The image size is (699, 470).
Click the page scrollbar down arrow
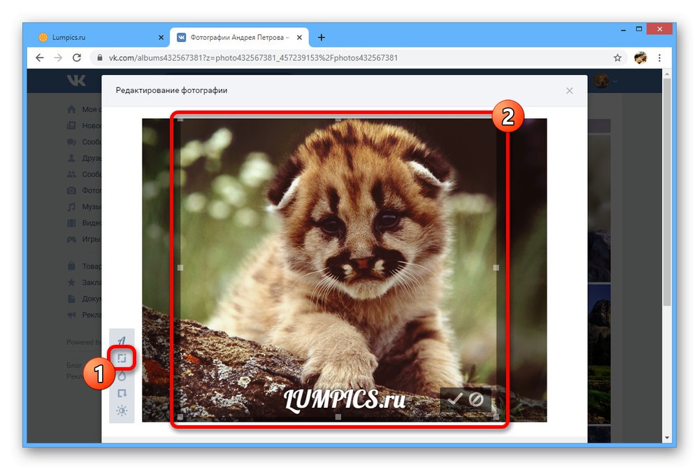(x=667, y=438)
